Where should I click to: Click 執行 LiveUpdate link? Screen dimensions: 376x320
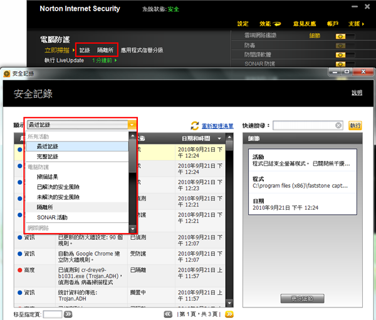64,60
